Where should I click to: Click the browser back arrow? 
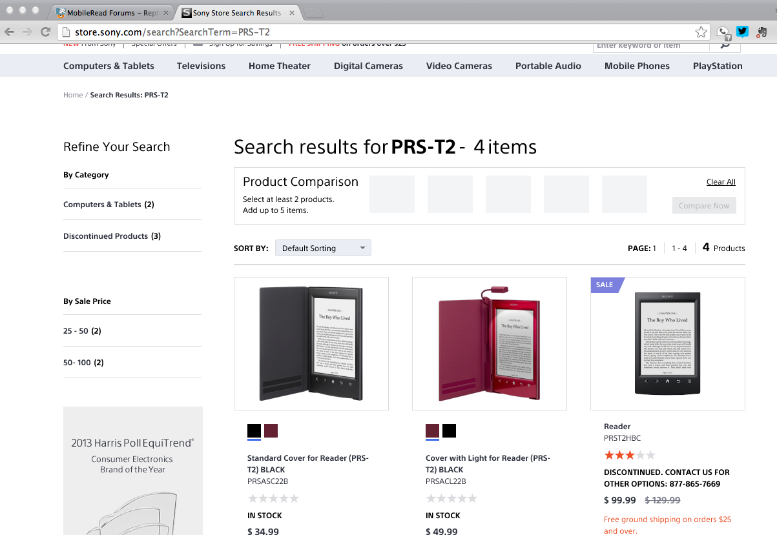coord(10,32)
